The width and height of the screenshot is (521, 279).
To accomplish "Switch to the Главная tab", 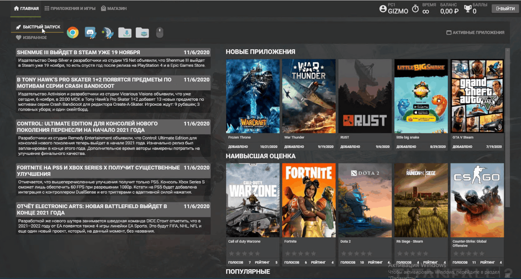I will 26,9.
